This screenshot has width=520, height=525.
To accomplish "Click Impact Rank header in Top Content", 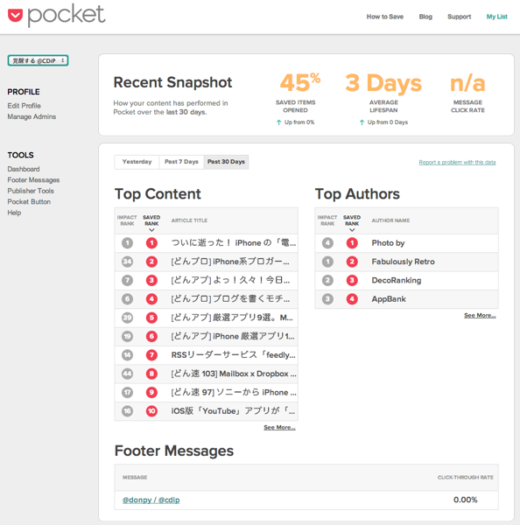I will point(127,220).
